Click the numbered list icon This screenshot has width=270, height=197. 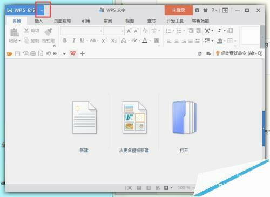click(179, 31)
